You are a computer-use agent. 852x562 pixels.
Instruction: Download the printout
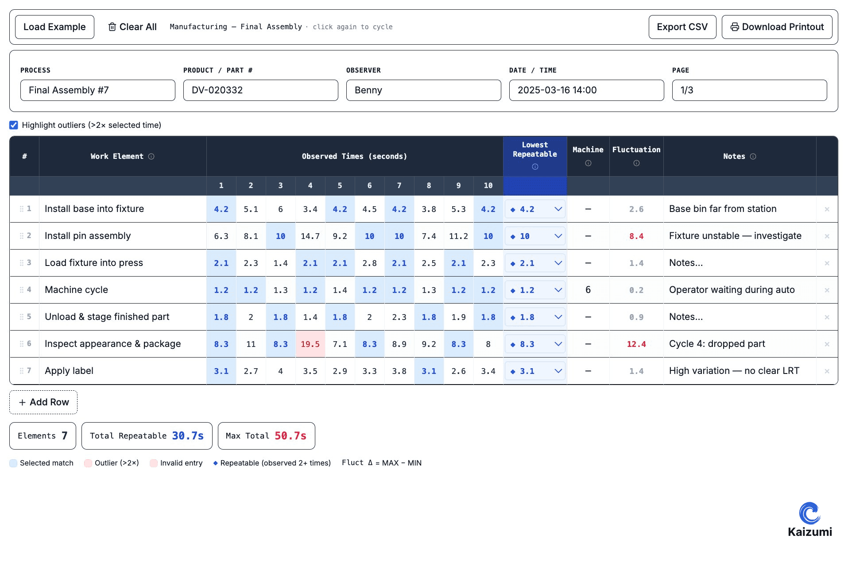[x=777, y=27]
